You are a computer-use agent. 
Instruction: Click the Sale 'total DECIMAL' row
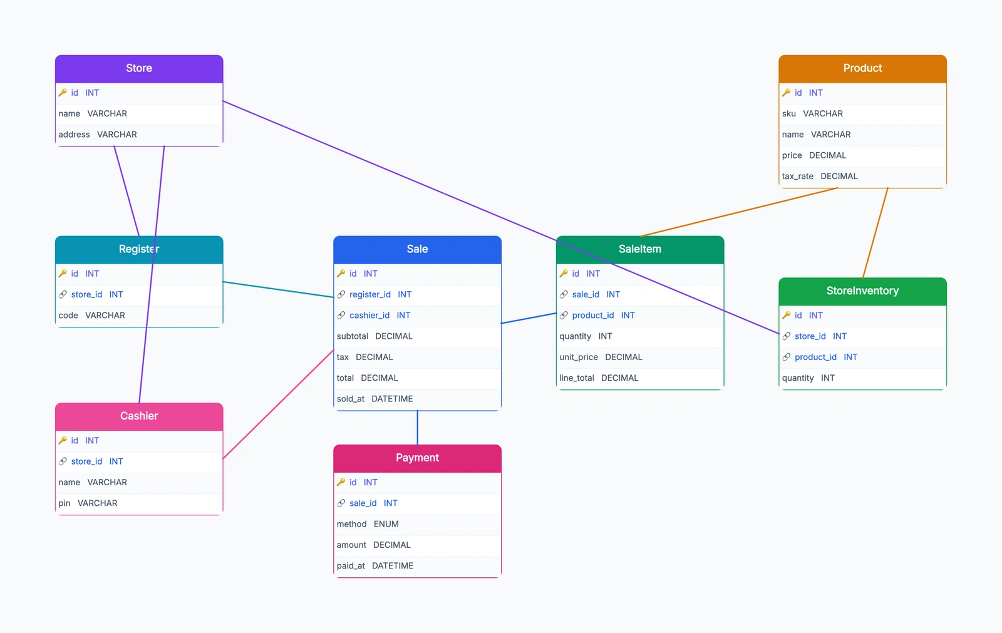tap(418, 378)
